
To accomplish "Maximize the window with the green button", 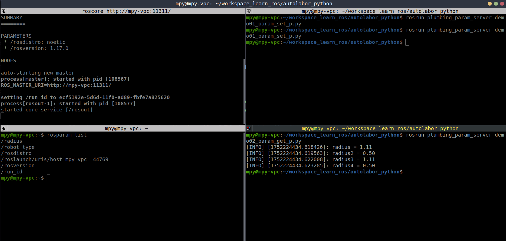I will point(496,4).
